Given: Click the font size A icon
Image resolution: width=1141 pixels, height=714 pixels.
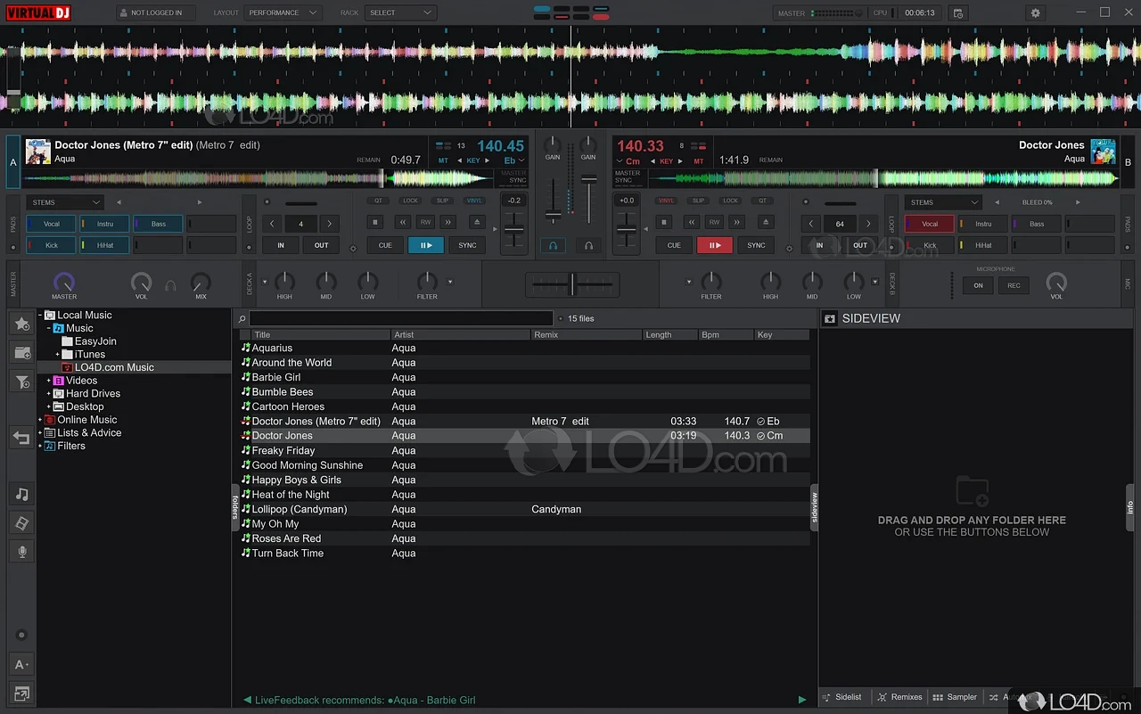Looking at the screenshot, I should click(22, 664).
